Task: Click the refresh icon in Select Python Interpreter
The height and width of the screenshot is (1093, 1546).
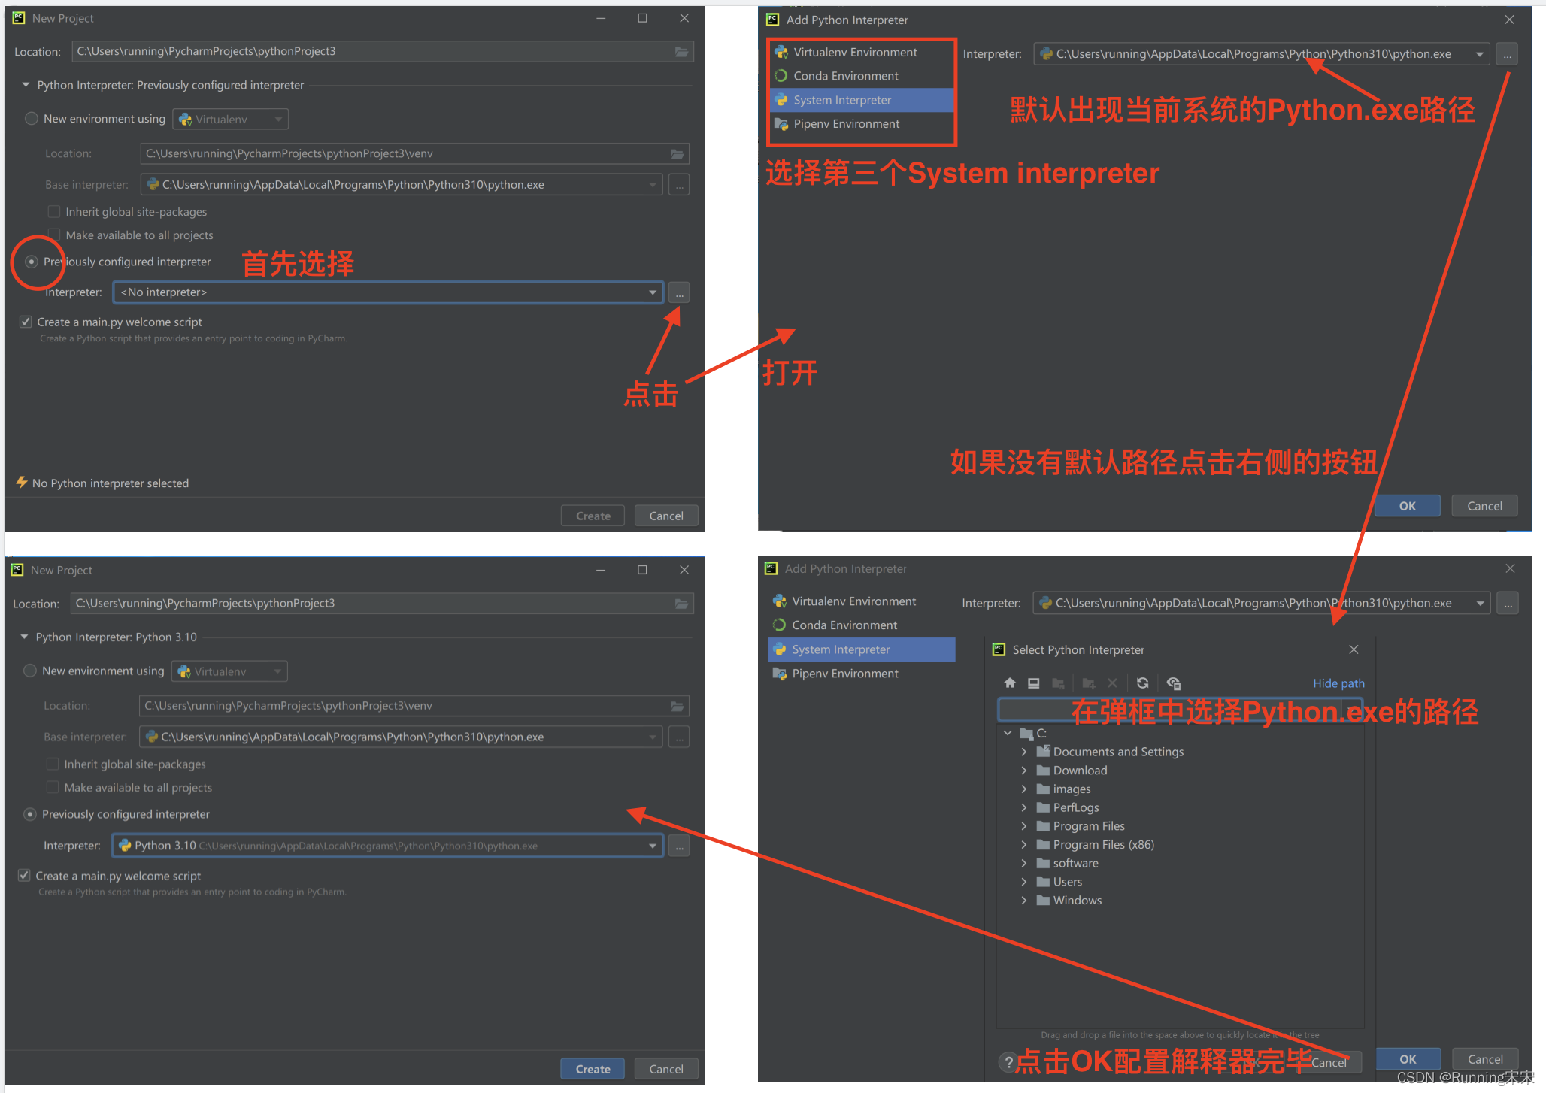Action: [1142, 683]
